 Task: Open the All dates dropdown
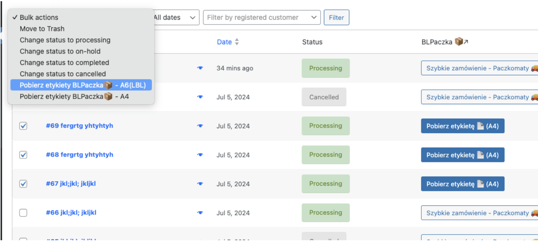[176, 17]
